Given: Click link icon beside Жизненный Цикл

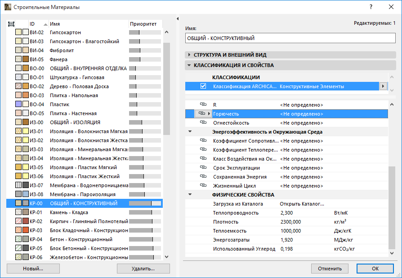Looking at the screenshot, I should 203,185.
